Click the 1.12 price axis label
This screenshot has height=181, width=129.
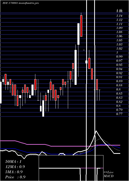tap(119, 20)
